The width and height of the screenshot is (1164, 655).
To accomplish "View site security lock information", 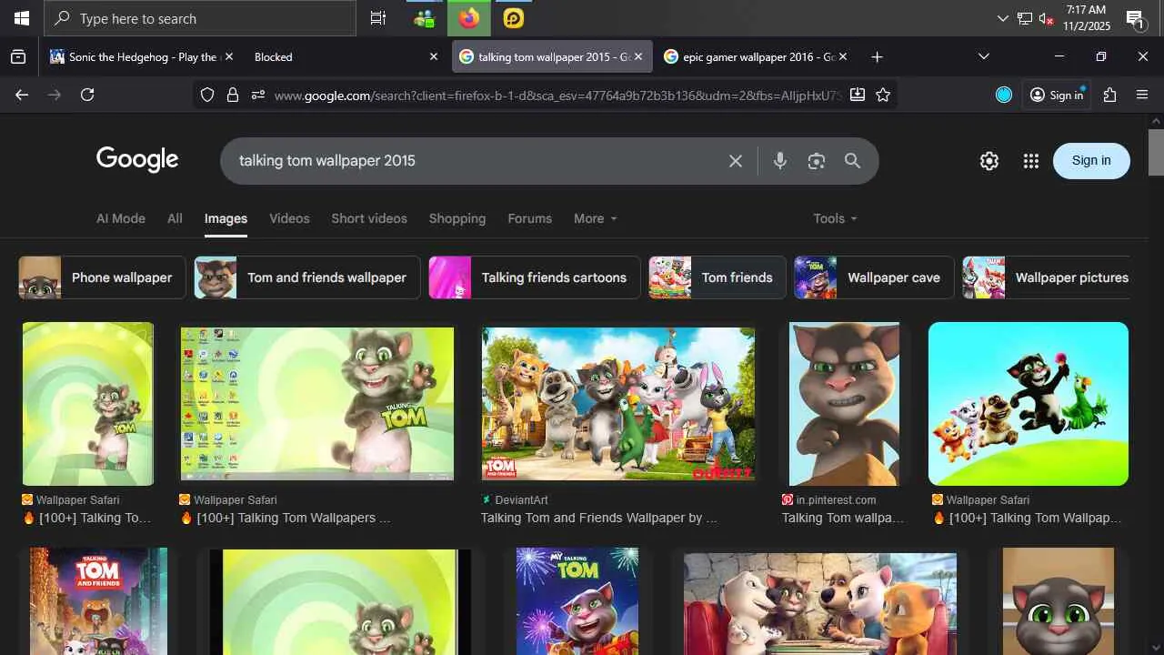I will 233,95.
